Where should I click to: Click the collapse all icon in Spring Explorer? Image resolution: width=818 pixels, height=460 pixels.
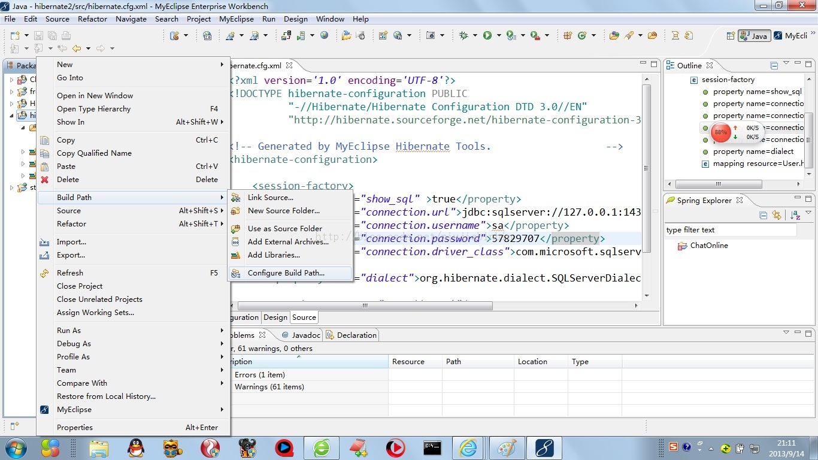click(x=764, y=214)
